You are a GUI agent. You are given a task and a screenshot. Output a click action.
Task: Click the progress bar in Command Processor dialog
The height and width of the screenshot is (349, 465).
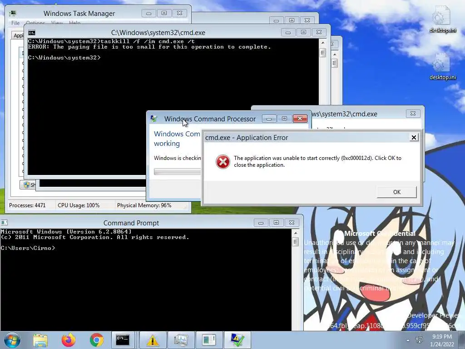pos(178,171)
